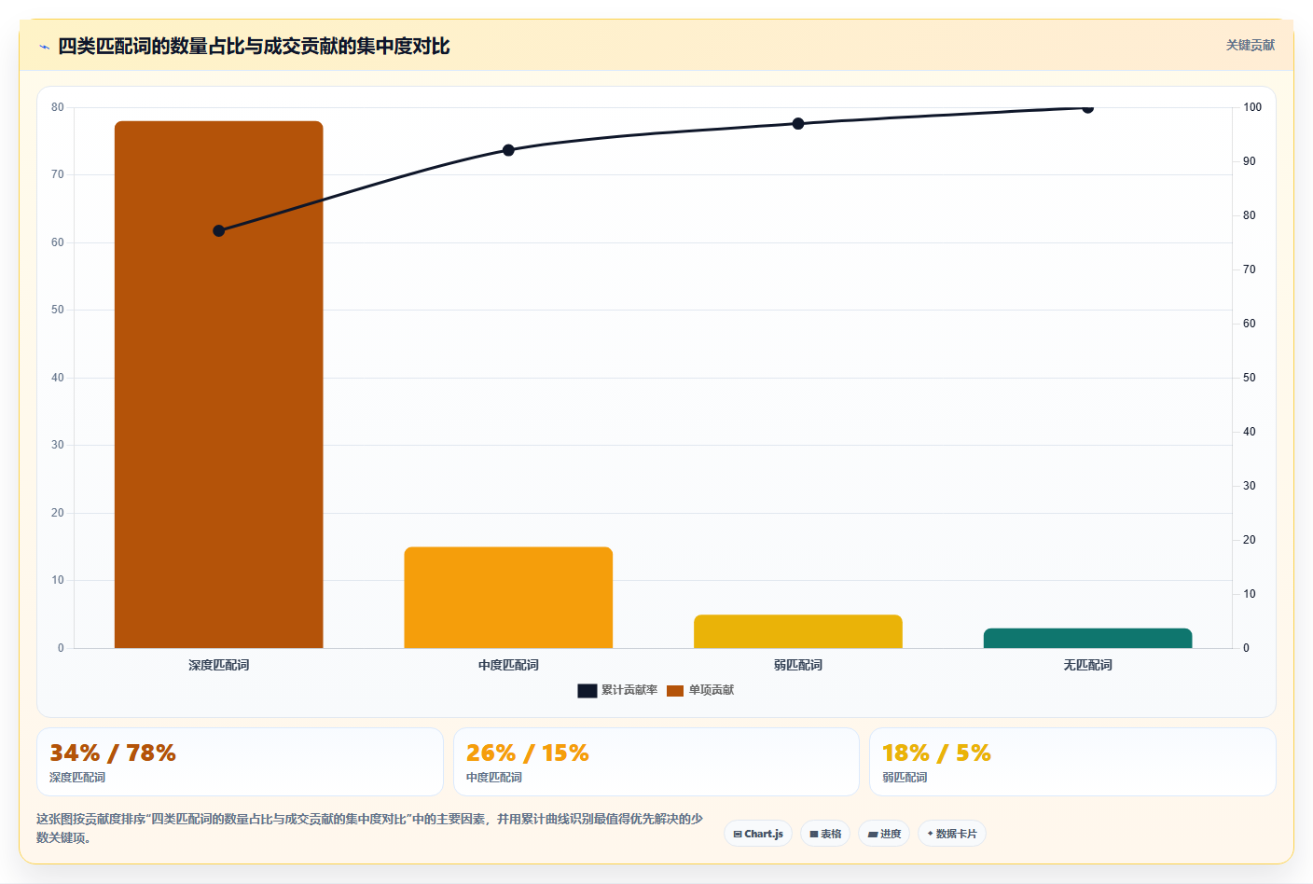Open the 34% / 78% 深度匹配词 card
The width and height of the screenshot is (1313, 884).
(240, 762)
